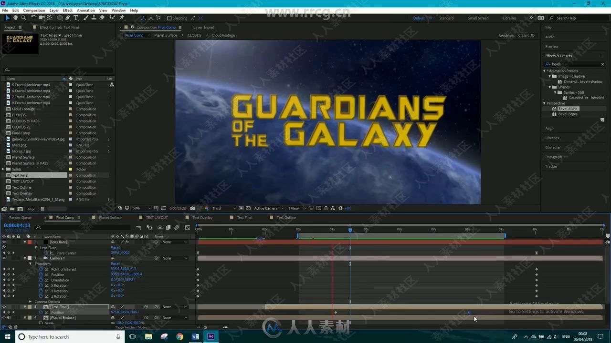Delete selected project item with trash icon
This screenshot has height=343, width=611.
42,209
